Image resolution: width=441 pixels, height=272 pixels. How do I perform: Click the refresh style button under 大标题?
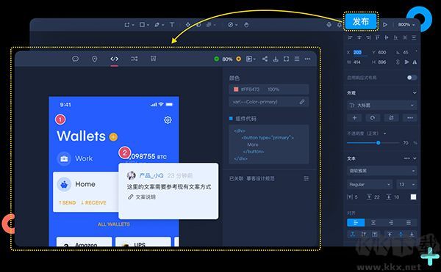click(x=373, y=118)
